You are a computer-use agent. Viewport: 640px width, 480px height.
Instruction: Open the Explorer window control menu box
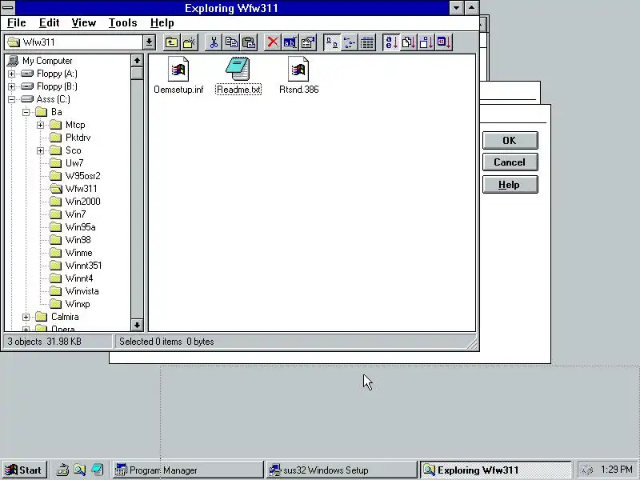point(8,7)
